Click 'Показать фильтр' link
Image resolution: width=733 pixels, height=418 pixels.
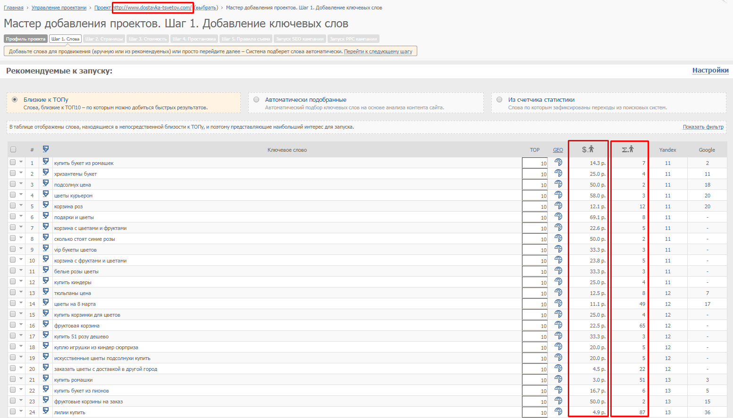[x=703, y=127]
